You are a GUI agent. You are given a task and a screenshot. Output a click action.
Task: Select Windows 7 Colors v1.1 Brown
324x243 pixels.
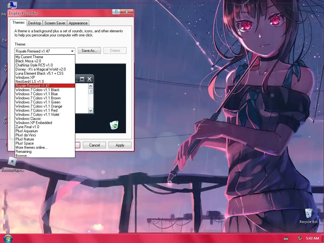pyautogui.click(x=45, y=98)
